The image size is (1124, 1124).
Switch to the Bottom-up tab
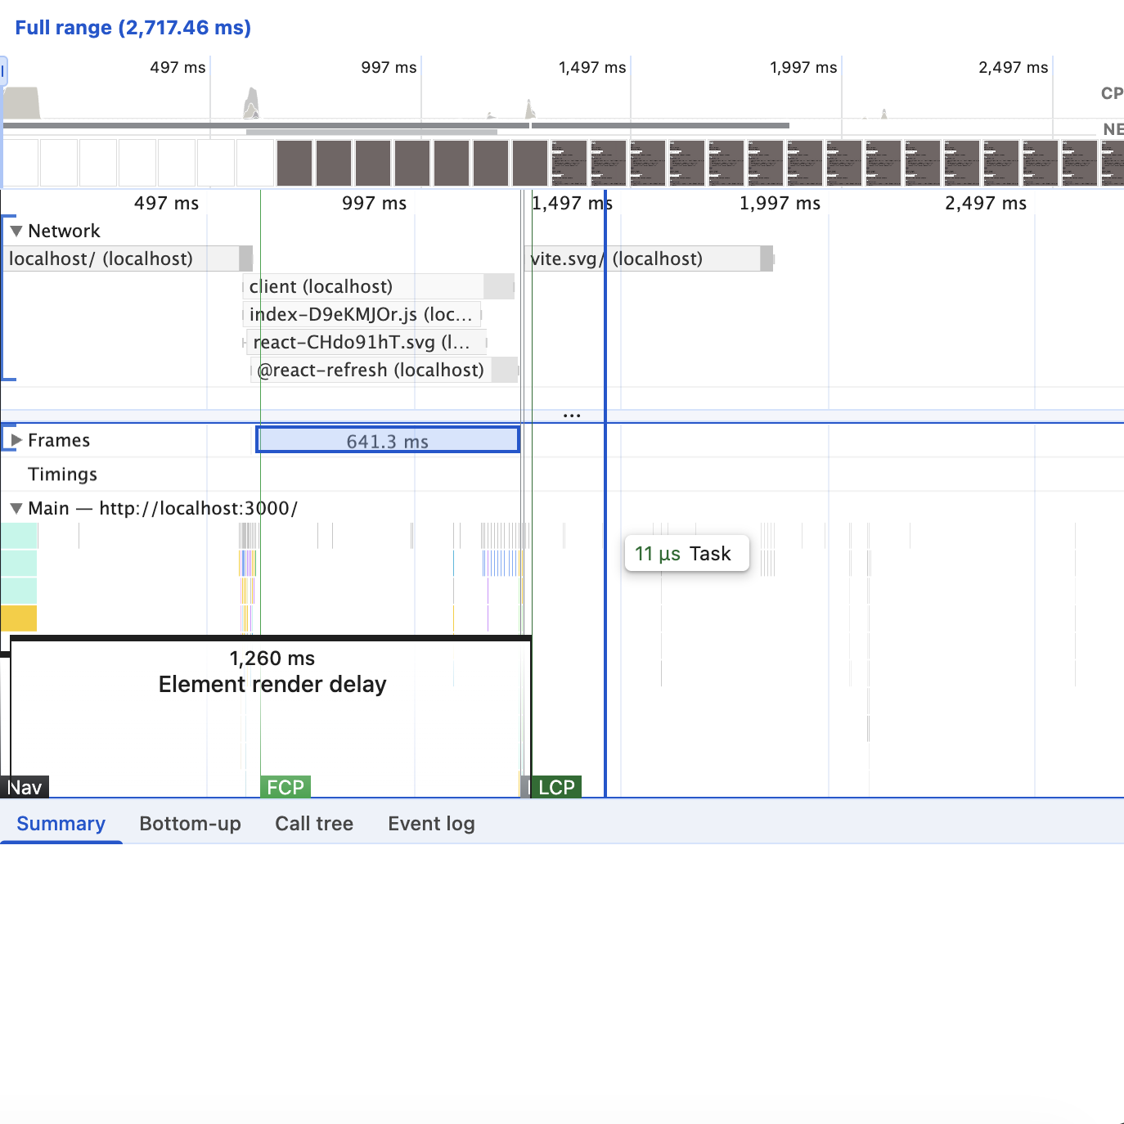click(190, 824)
